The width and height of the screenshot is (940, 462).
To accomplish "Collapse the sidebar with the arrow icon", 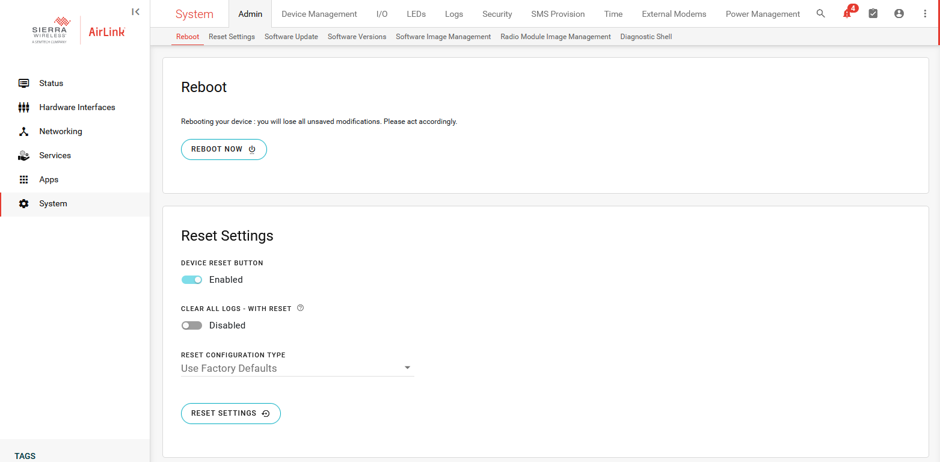I will coord(136,12).
